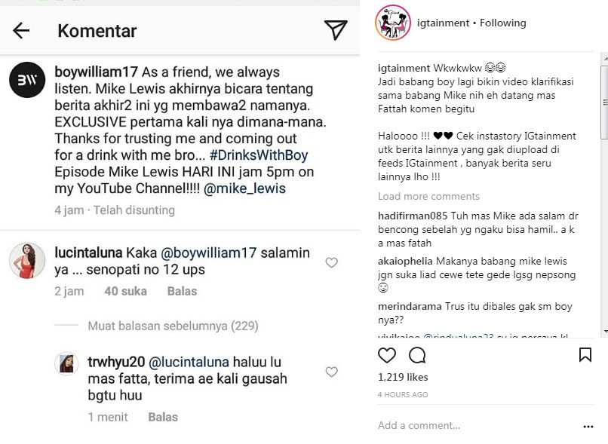Open igtainment's circular profile picture
Image resolution: width=608 pixels, height=444 pixels.
point(392,23)
